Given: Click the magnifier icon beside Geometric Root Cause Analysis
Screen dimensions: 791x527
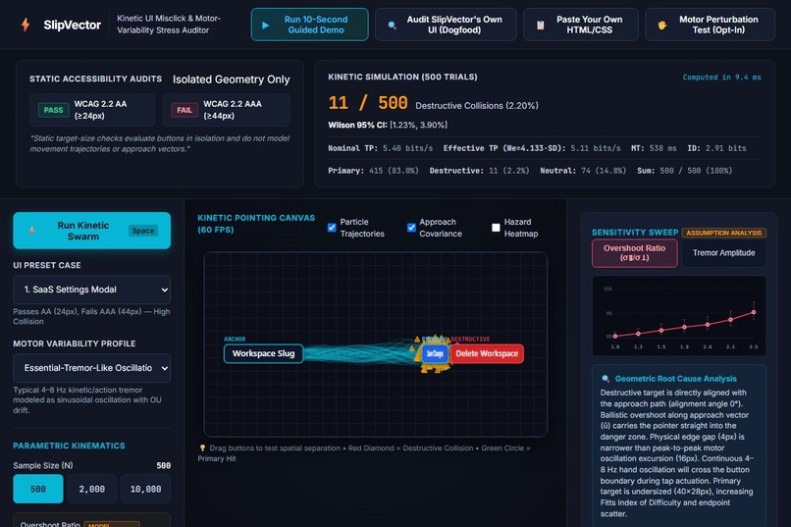Looking at the screenshot, I should pyautogui.click(x=606, y=379).
